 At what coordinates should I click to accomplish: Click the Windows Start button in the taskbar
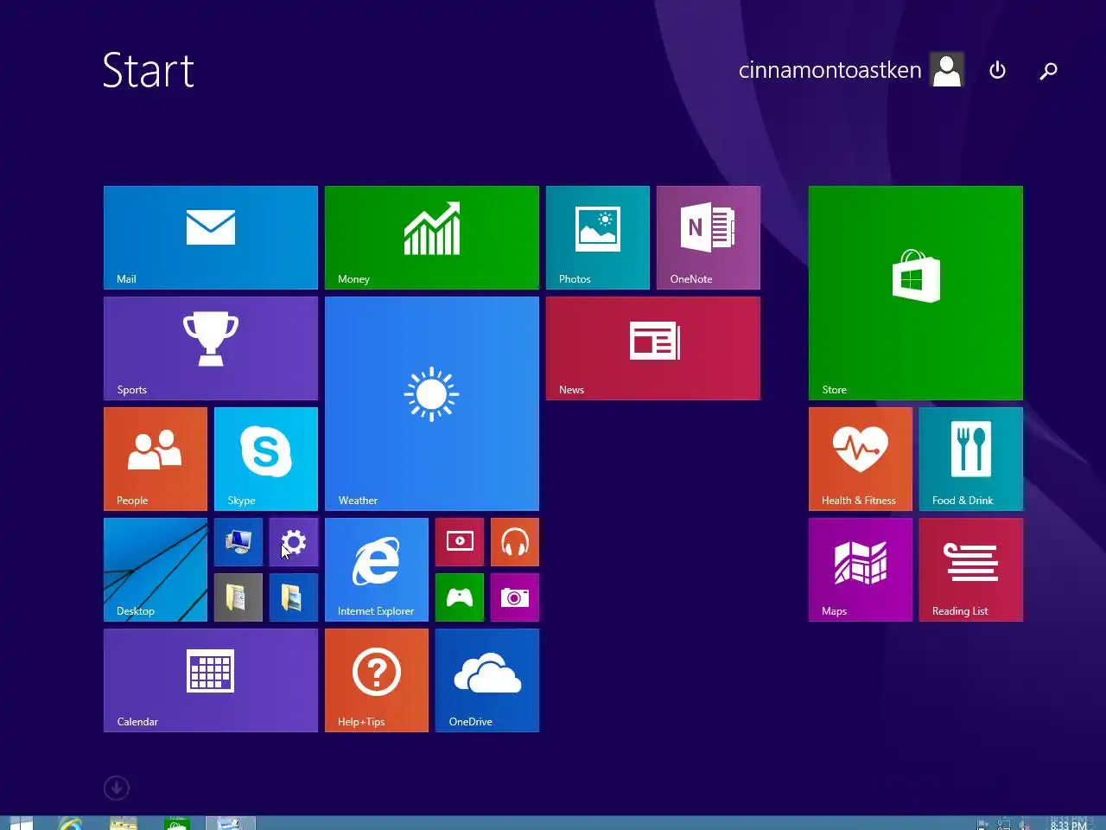coord(21,823)
